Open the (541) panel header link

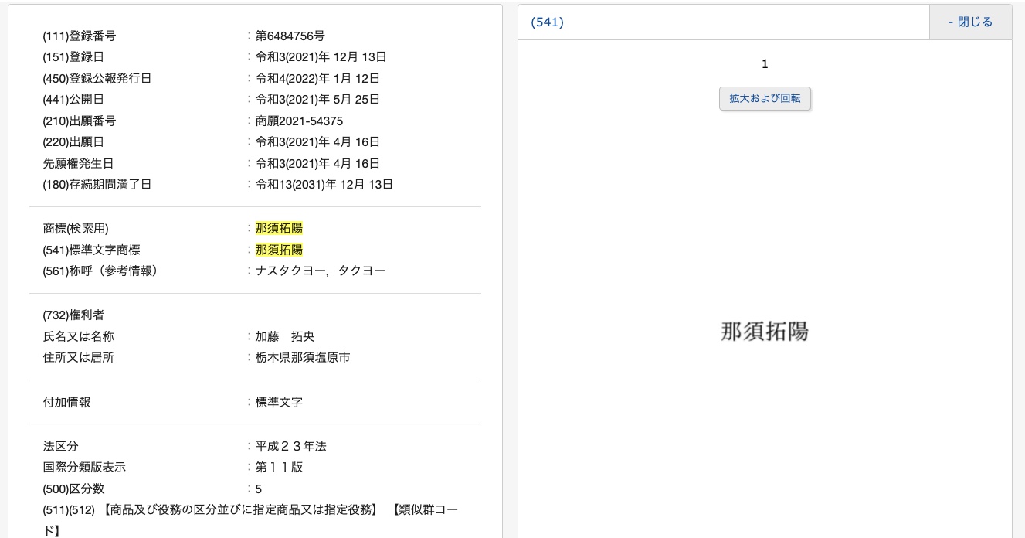pyautogui.click(x=547, y=22)
